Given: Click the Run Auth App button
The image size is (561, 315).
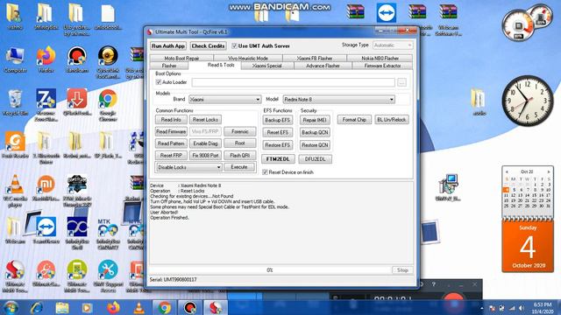Looking at the screenshot, I should click(x=168, y=45).
